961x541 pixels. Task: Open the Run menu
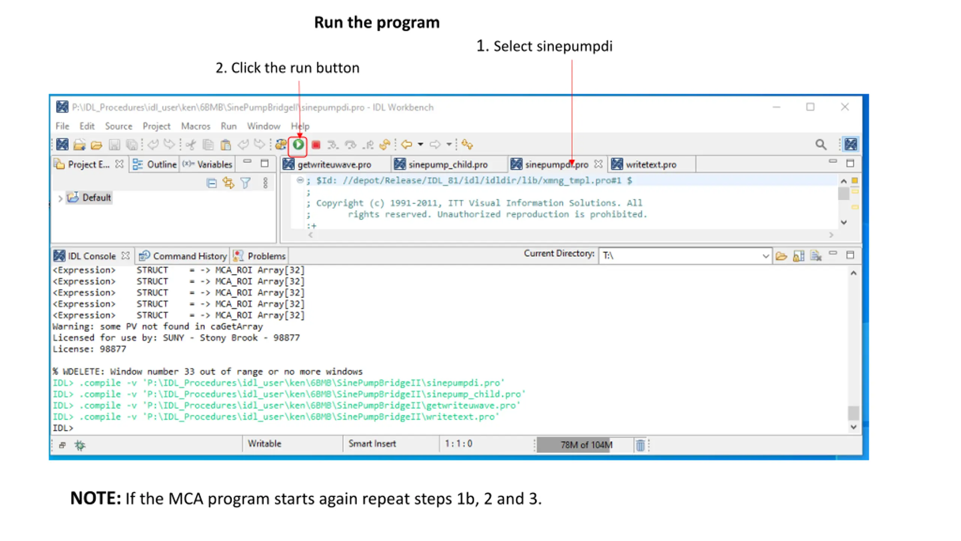[x=229, y=126]
